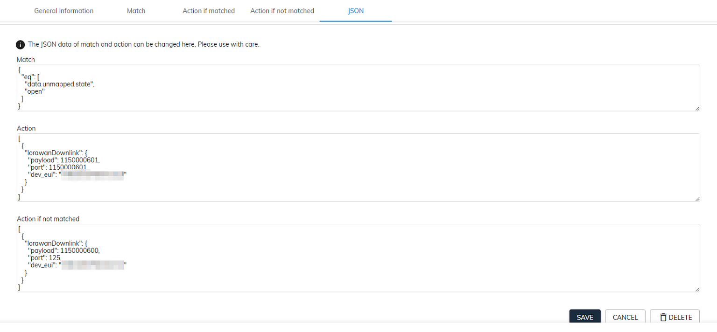This screenshot has height=332, width=717.
Task: Click resize handle of Action text area
Action: click(697, 199)
